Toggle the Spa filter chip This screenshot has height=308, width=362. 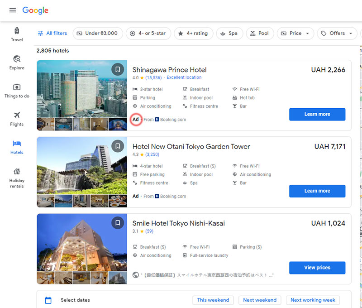tap(229, 33)
